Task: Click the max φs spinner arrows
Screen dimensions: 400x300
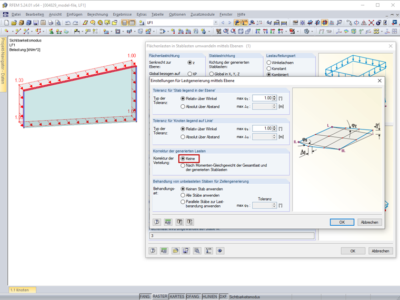Action: (x=274, y=128)
